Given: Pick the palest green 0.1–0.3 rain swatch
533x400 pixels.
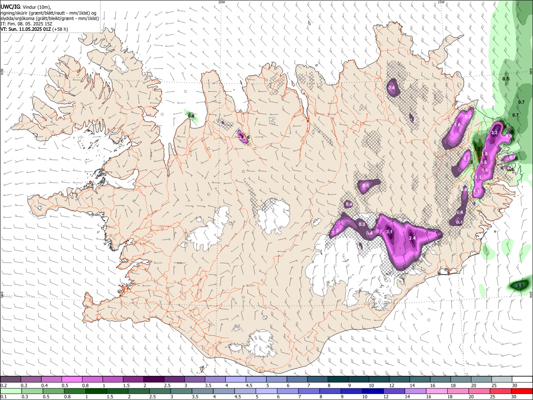Looking at the screenshot, I should tap(10, 391).
